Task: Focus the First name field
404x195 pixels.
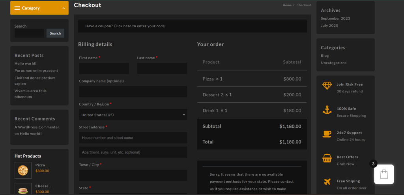Action: 104,68
